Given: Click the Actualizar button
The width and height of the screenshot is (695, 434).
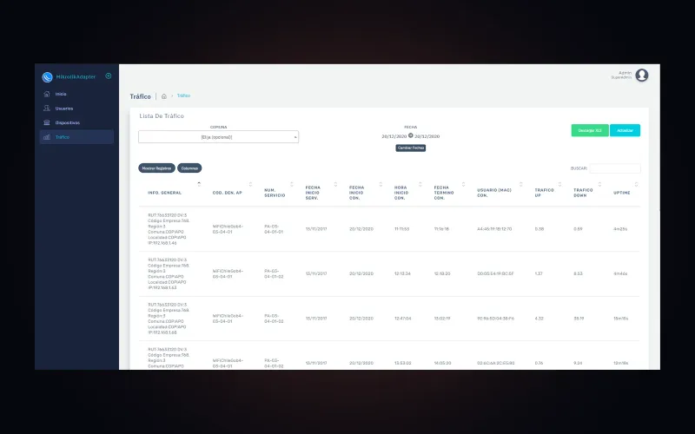Looking at the screenshot, I should 625,130.
